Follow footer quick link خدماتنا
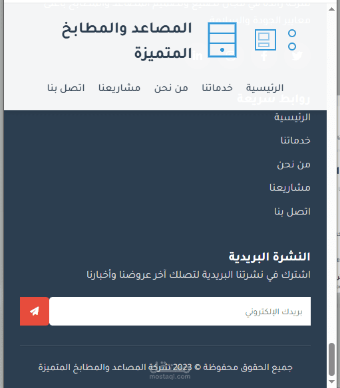This screenshot has width=340, height=388. point(295,140)
